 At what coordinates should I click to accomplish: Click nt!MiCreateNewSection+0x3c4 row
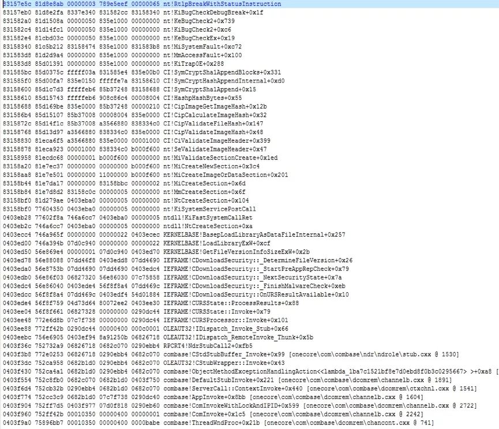point(131,166)
